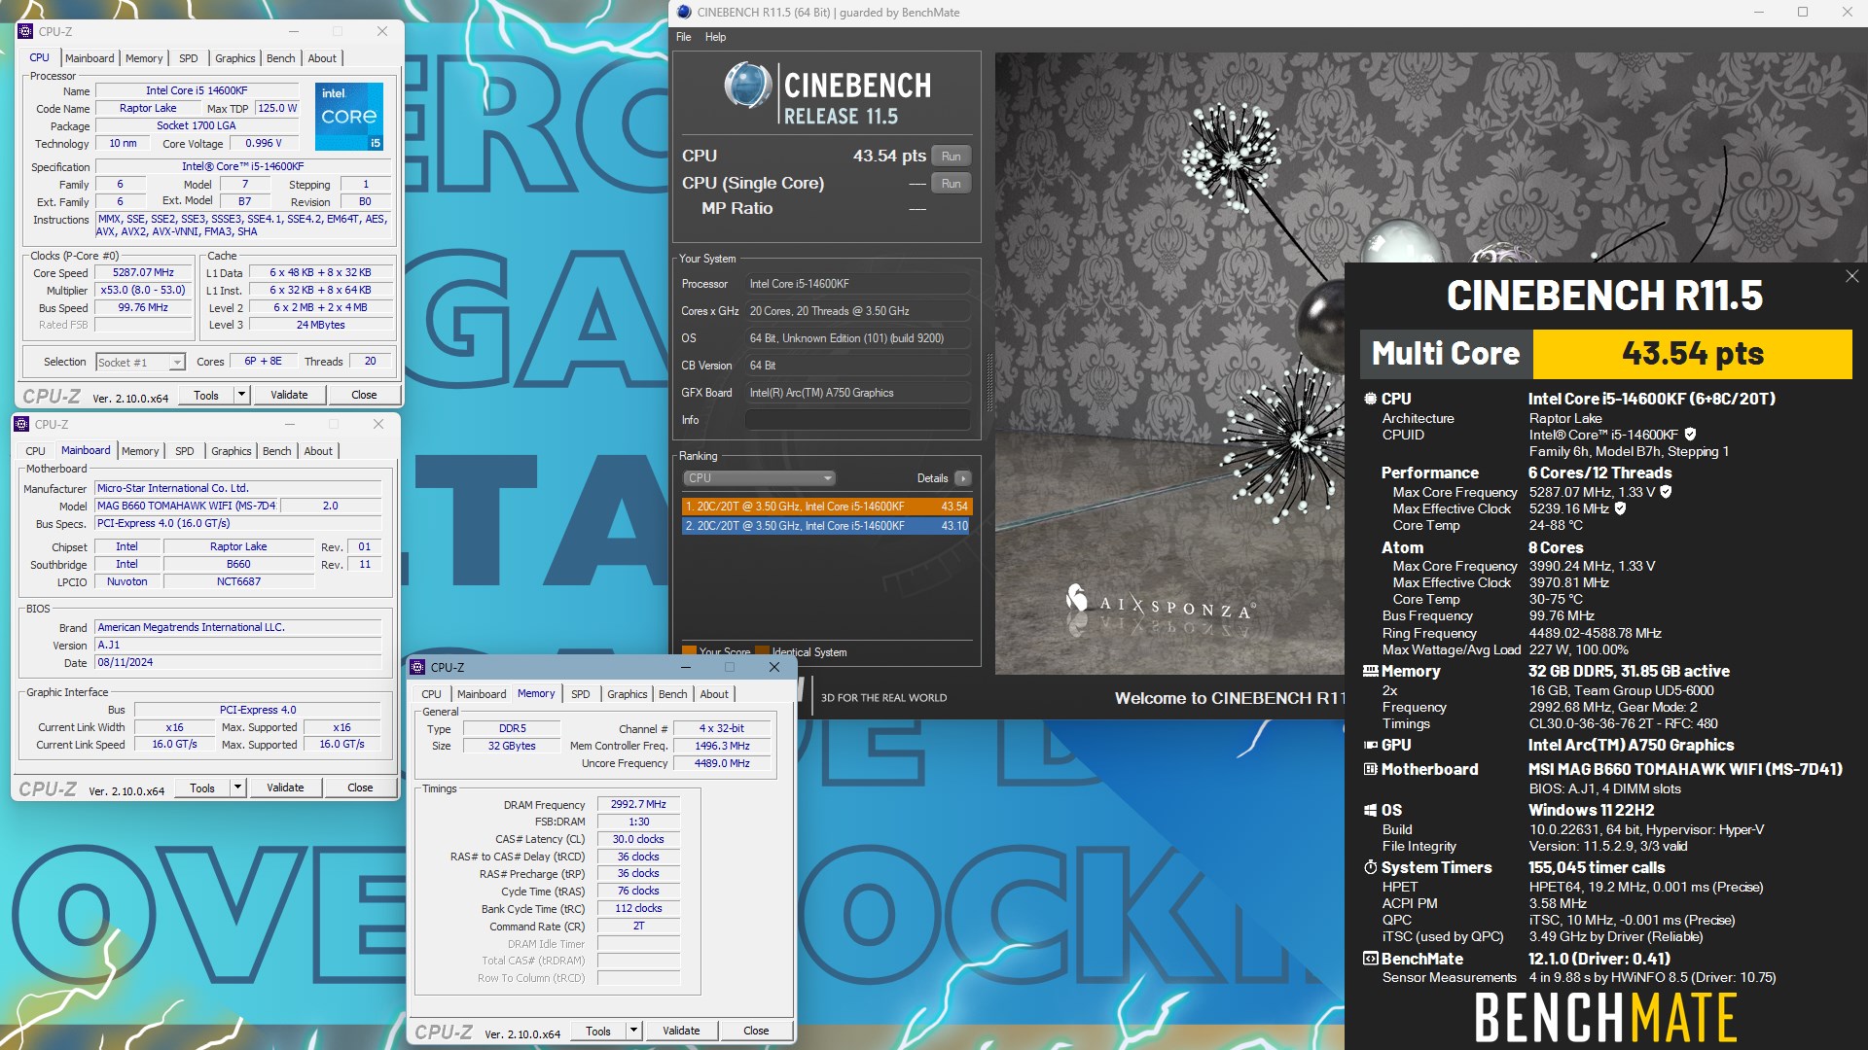The width and height of the screenshot is (1868, 1050).
Task: Click the BenchMate CPU chip icon
Action: [1370, 399]
